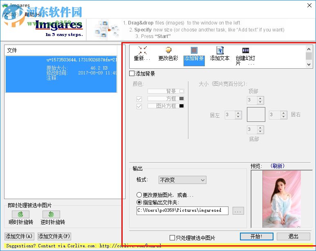Click the 顶部 margin input field
The width and height of the screenshot is (316, 251).
(x=252, y=100)
